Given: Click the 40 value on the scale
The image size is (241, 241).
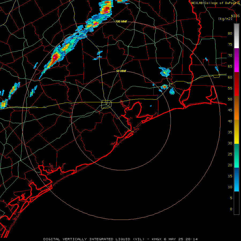Looking at the screenshot, I should click(230, 121).
